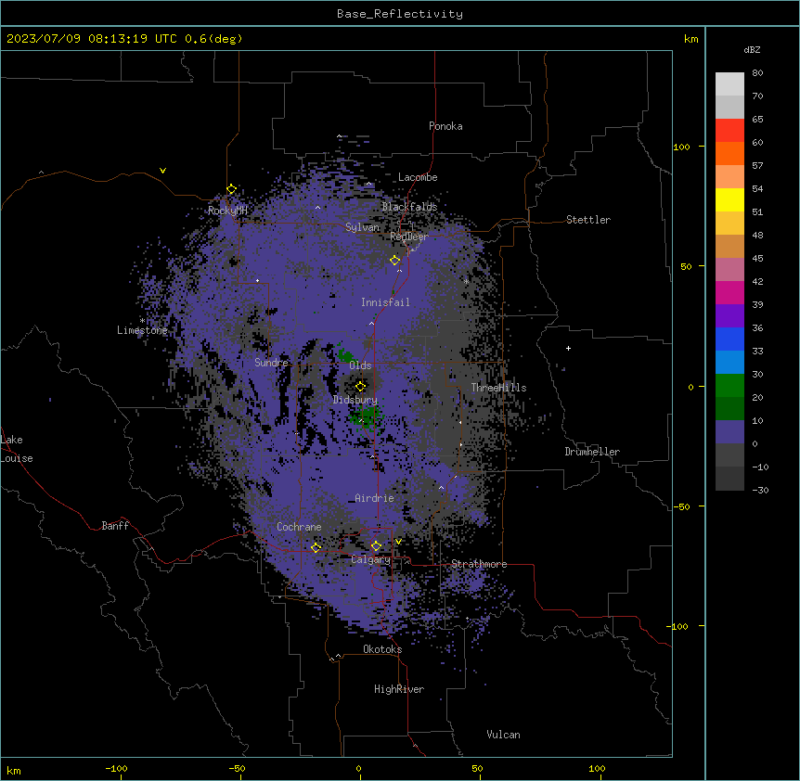Pick the blue legend swatch between 36 and 33
Screen dimensions: 800x781
[x=729, y=339]
